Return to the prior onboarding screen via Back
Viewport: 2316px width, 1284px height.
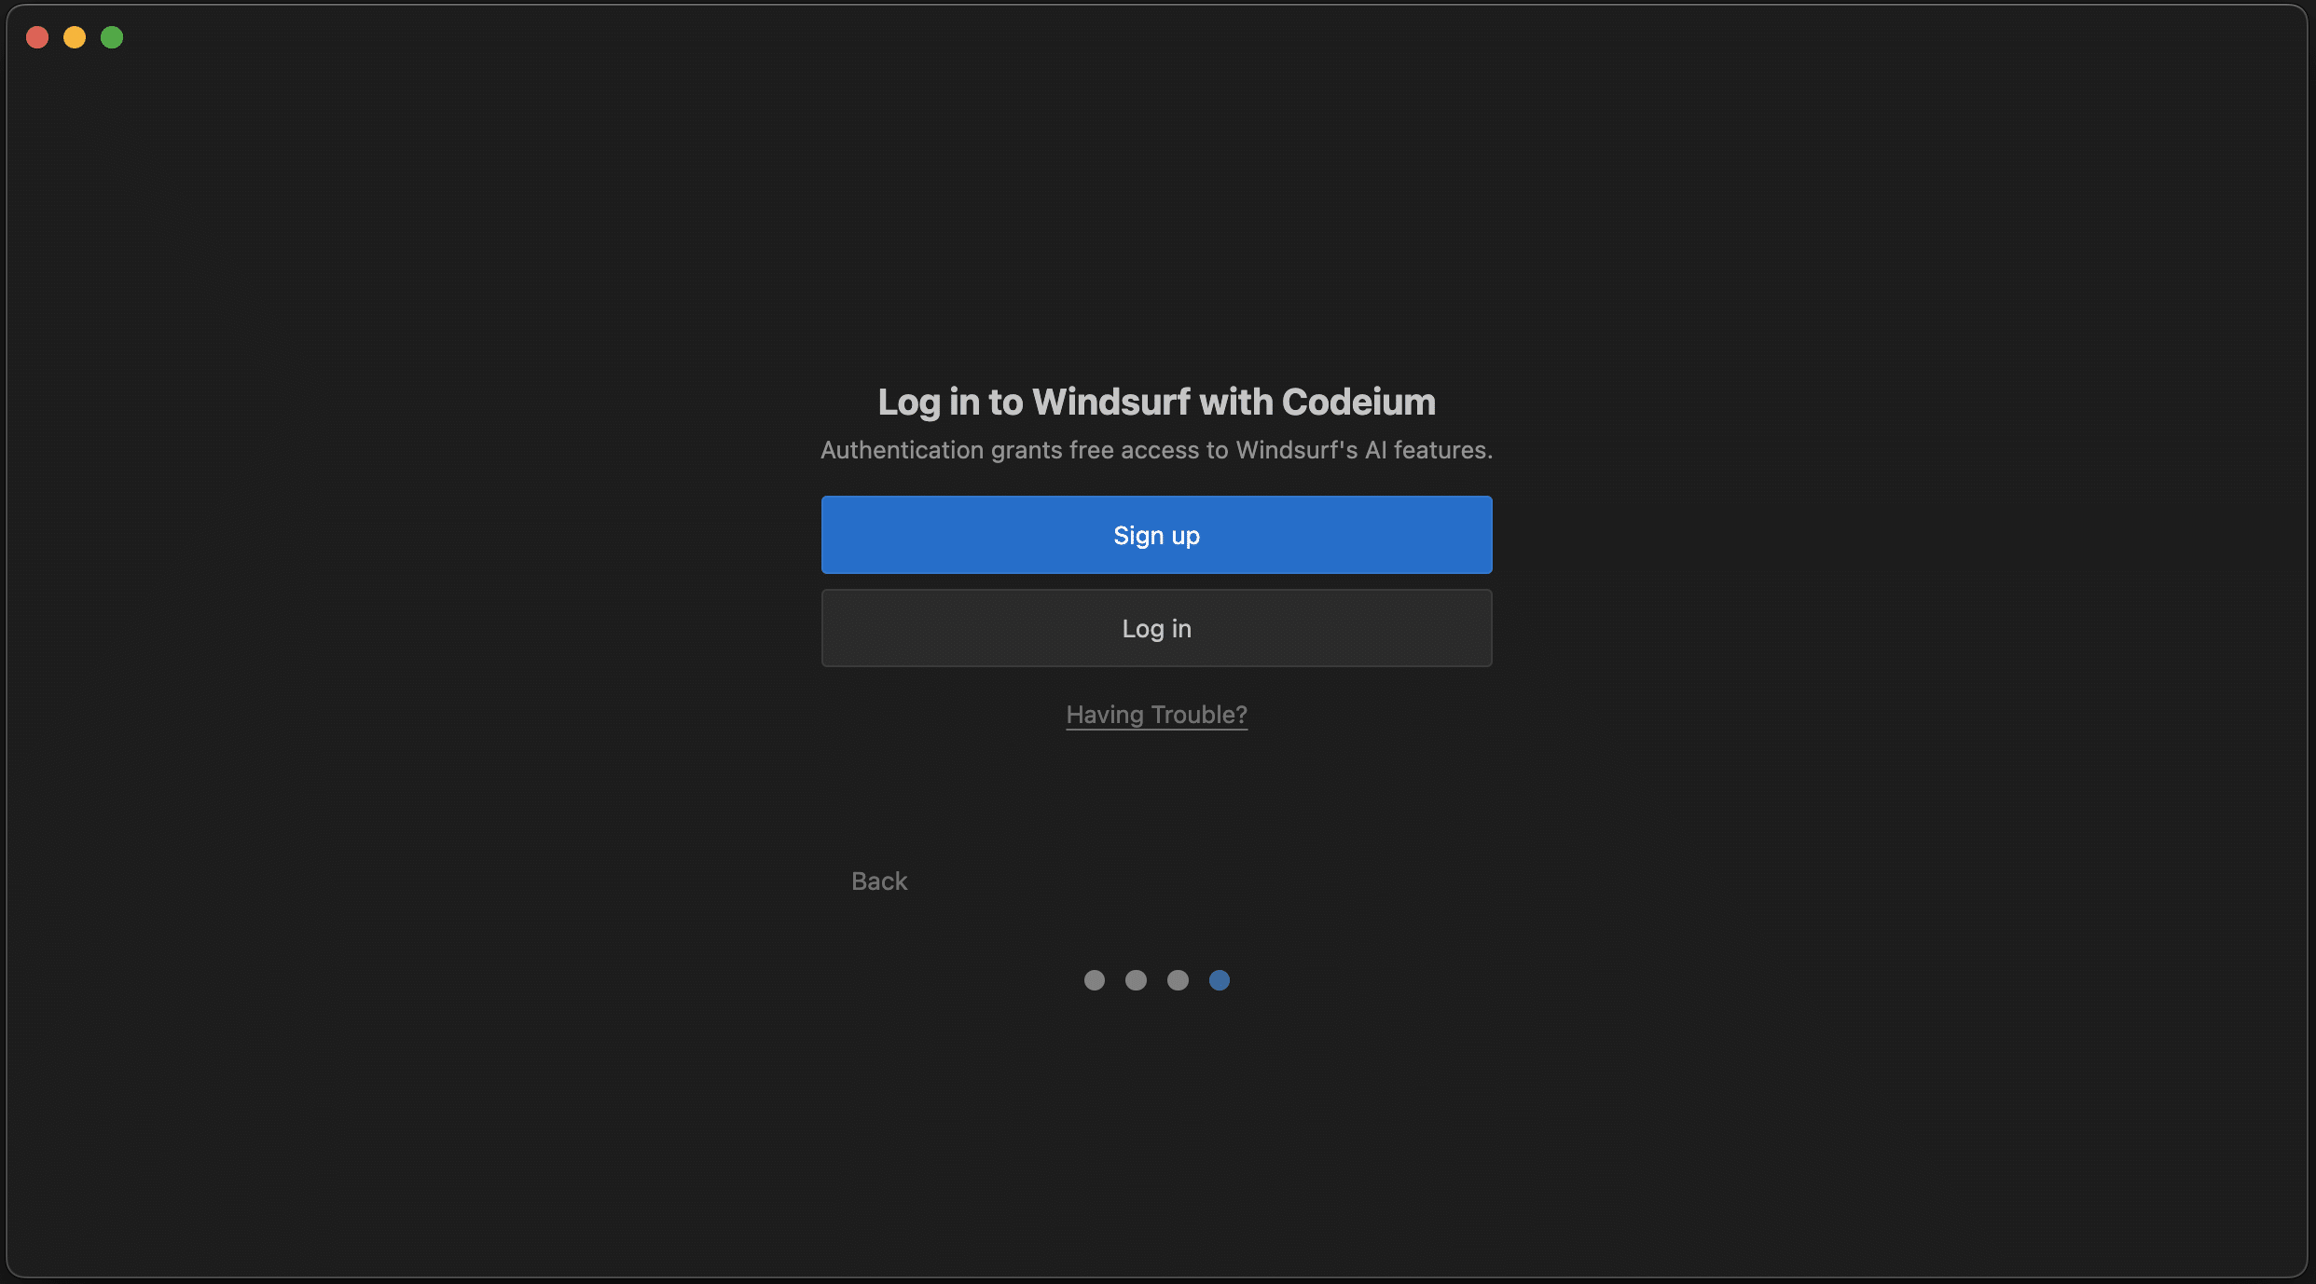tap(878, 881)
